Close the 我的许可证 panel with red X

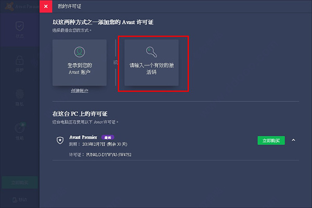click(x=46, y=6)
